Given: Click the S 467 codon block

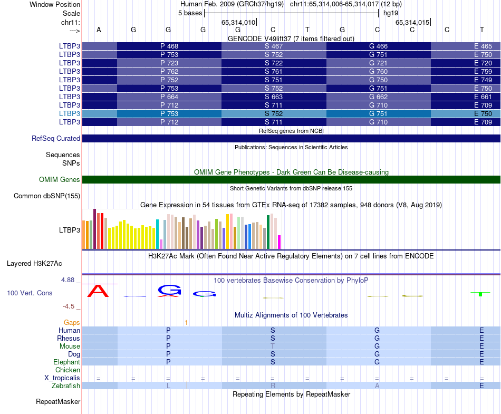Looking at the screenshot, I should (x=274, y=46).
